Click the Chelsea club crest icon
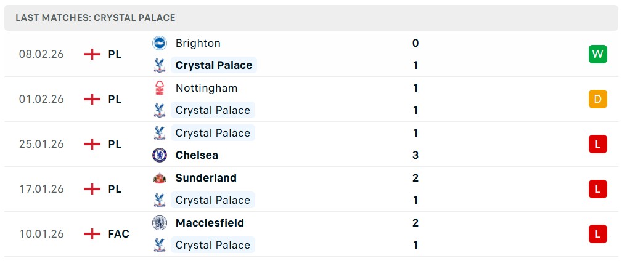622x261 pixels. (160, 155)
